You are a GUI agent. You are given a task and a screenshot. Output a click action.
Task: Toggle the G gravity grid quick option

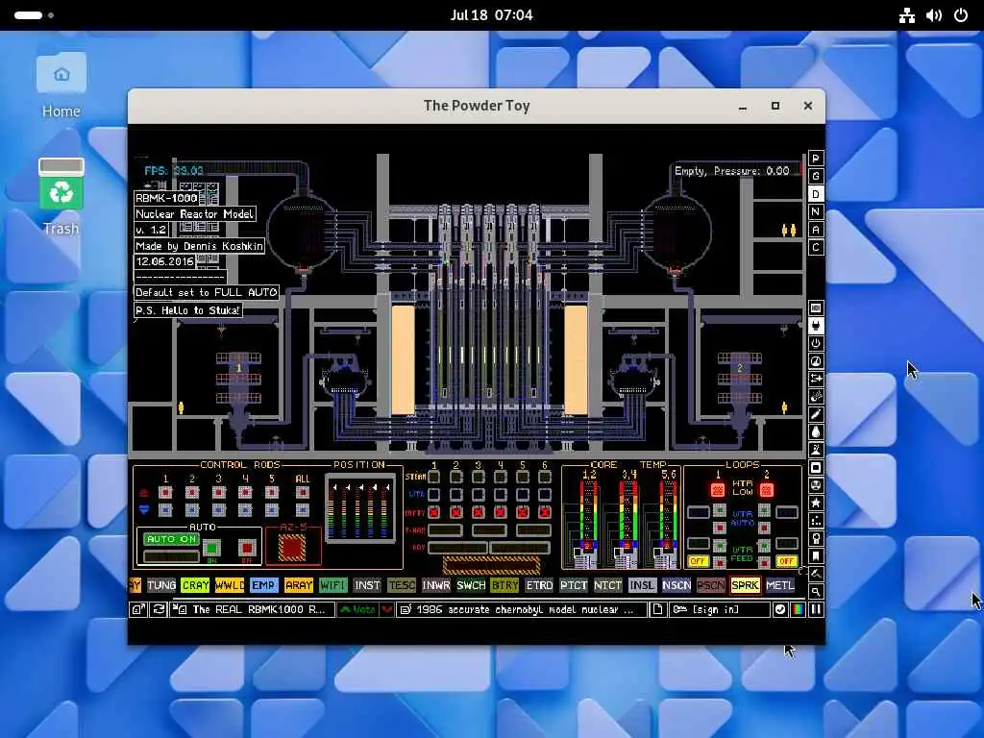tap(816, 177)
